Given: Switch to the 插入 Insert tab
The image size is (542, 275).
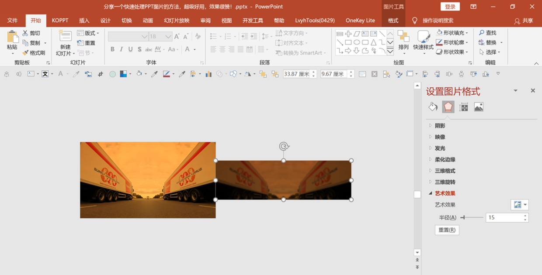Looking at the screenshot, I should click(x=84, y=21).
